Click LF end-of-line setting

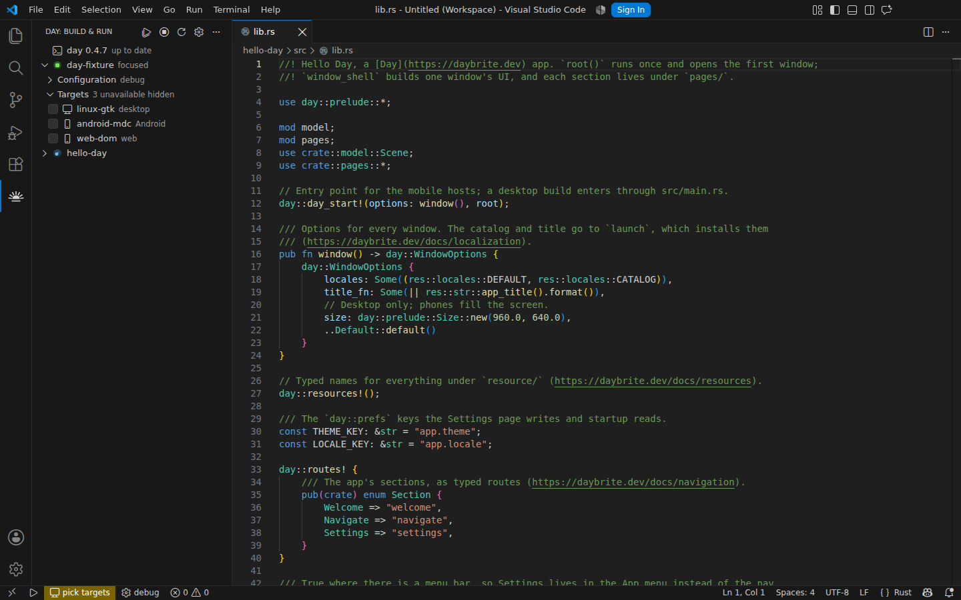coord(864,593)
